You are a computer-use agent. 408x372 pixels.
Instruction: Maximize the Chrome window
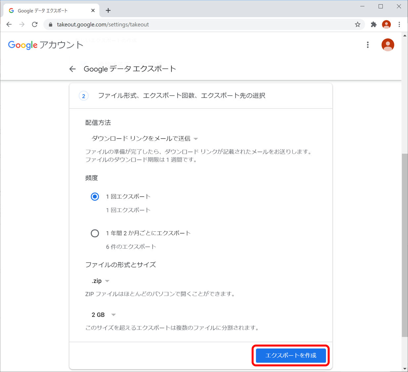(x=381, y=6)
